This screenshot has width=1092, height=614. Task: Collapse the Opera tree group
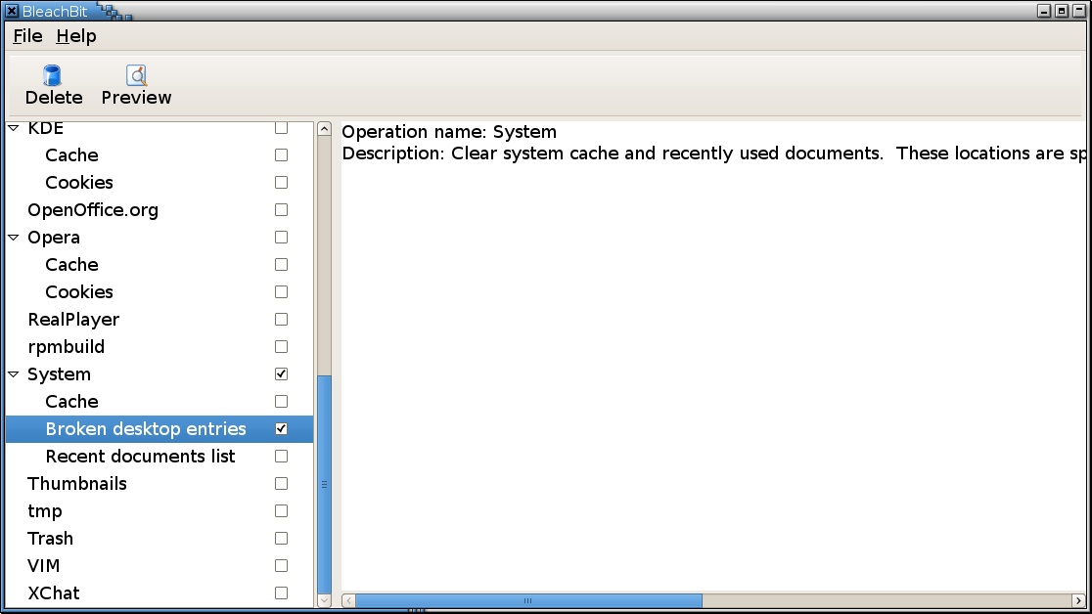tap(14, 238)
